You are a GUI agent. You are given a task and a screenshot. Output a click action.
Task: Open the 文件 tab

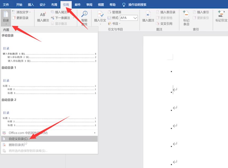[6, 5]
